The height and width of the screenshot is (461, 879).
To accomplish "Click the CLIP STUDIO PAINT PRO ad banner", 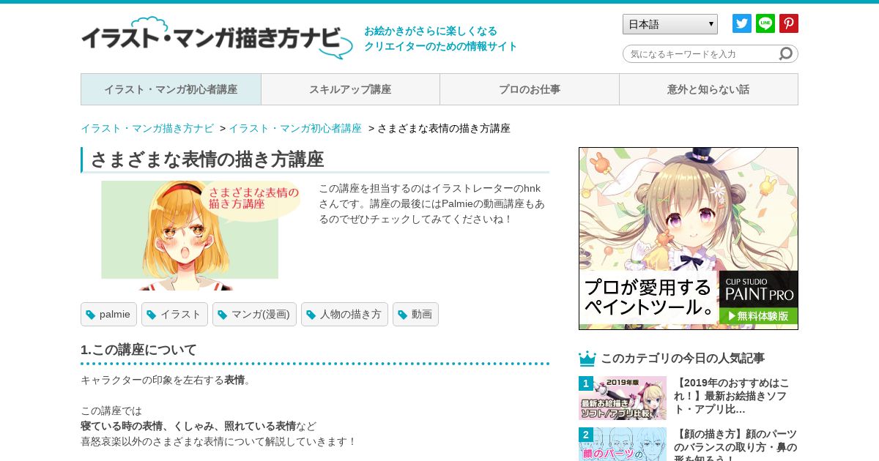I will click(x=689, y=239).
